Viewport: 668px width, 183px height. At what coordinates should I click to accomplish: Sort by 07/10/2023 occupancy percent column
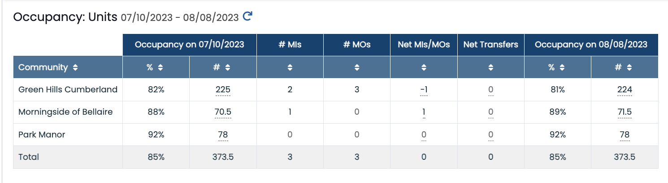pos(160,67)
